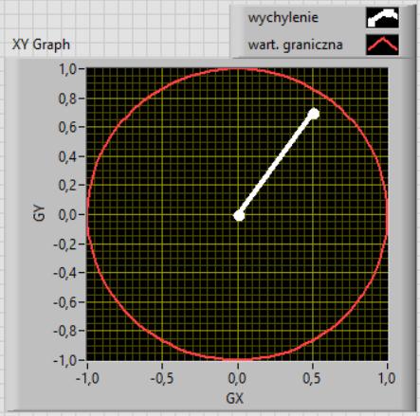Click the -0,4 tick label on GY axis
Screen dimensions: 420x416
64,273
